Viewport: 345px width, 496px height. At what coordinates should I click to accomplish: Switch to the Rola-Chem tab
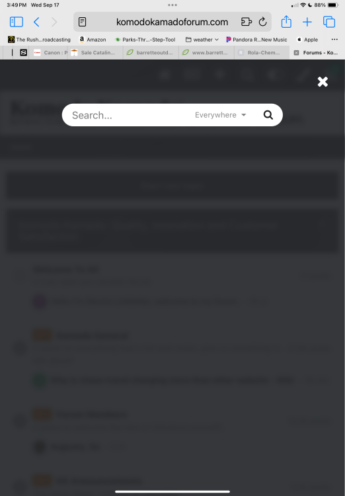click(x=262, y=52)
